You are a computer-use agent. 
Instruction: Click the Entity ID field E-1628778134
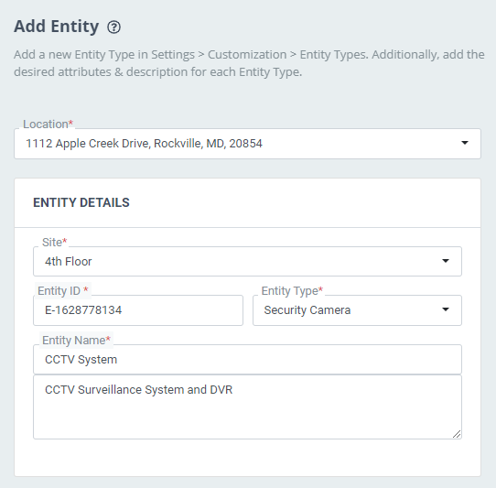[138, 310]
